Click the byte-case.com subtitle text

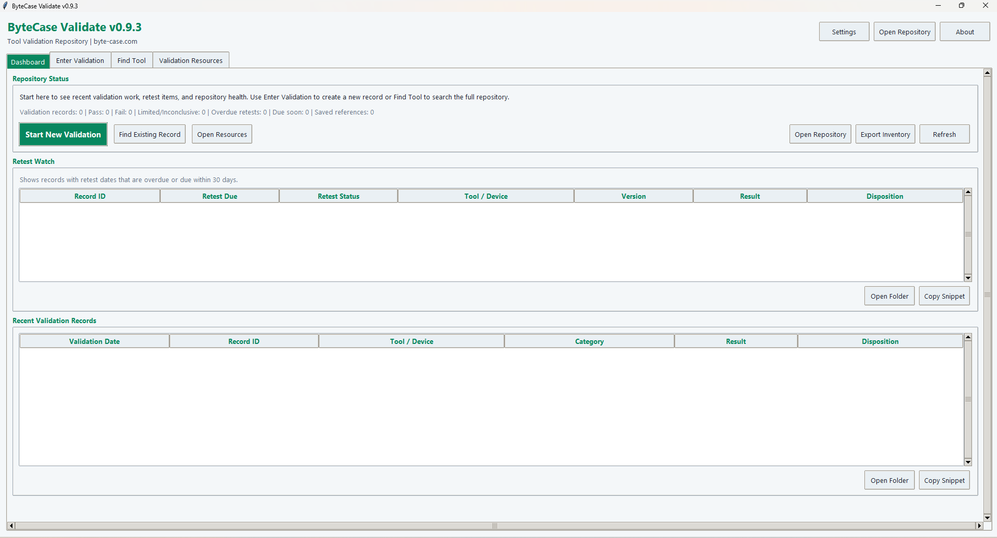pos(115,41)
